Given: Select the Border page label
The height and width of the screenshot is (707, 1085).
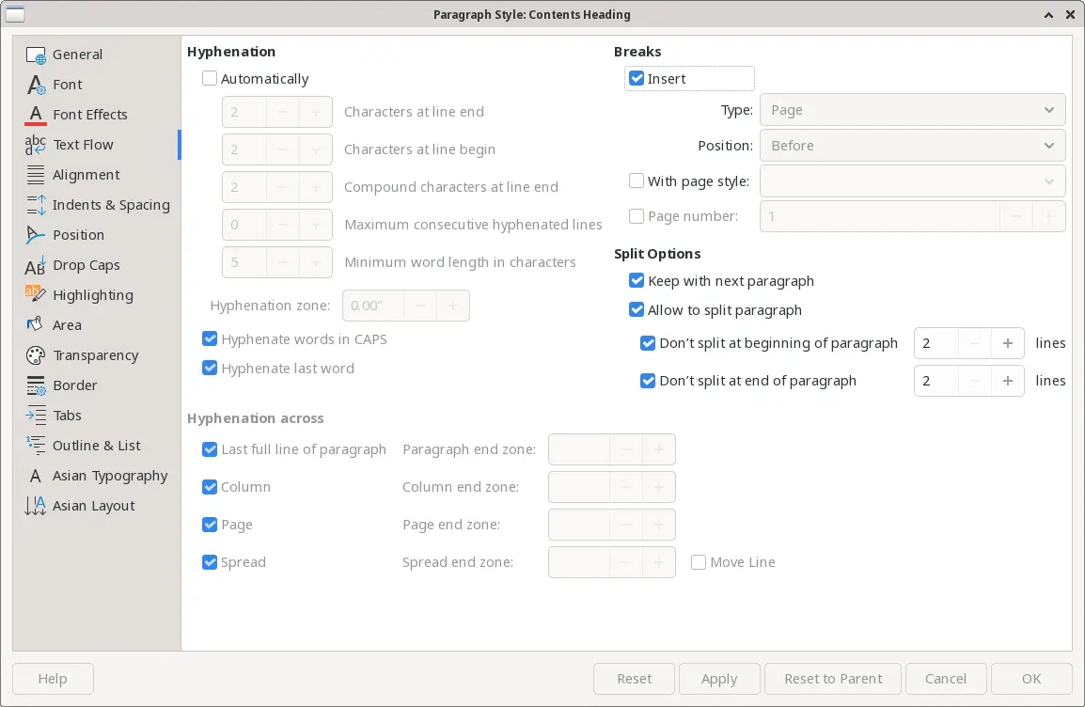Looking at the screenshot, I should pos(74,385).
